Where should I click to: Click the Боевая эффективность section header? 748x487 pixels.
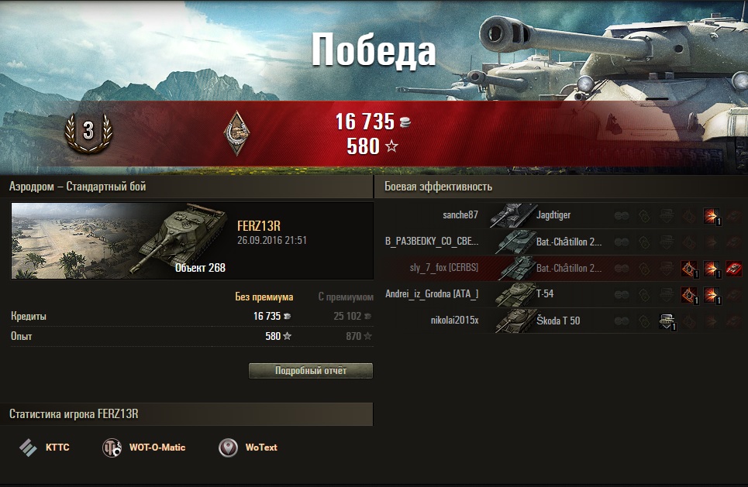[x=438, y=187]
